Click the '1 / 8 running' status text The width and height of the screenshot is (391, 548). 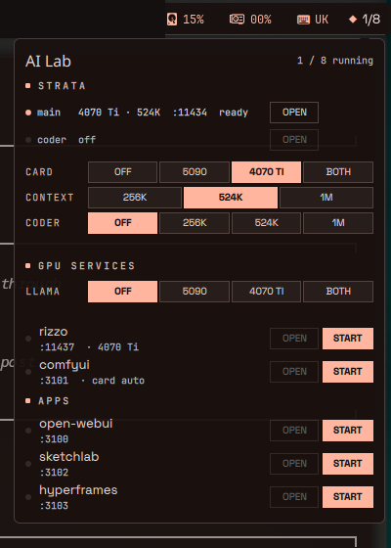[335, 61]
